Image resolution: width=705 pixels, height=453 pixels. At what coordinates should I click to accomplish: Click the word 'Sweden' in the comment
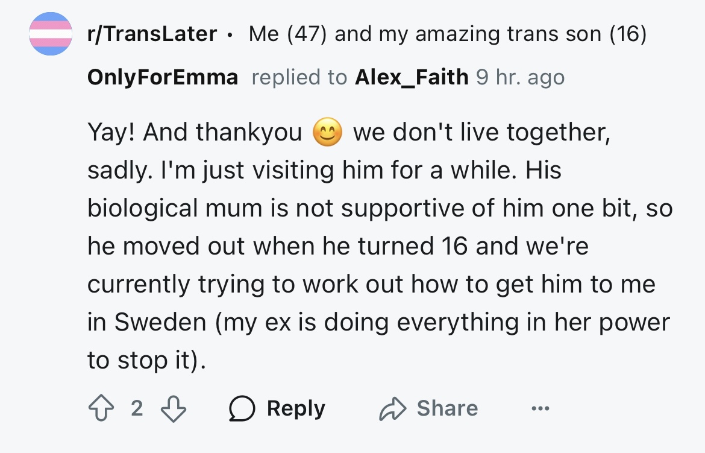[x=160, y=322]
